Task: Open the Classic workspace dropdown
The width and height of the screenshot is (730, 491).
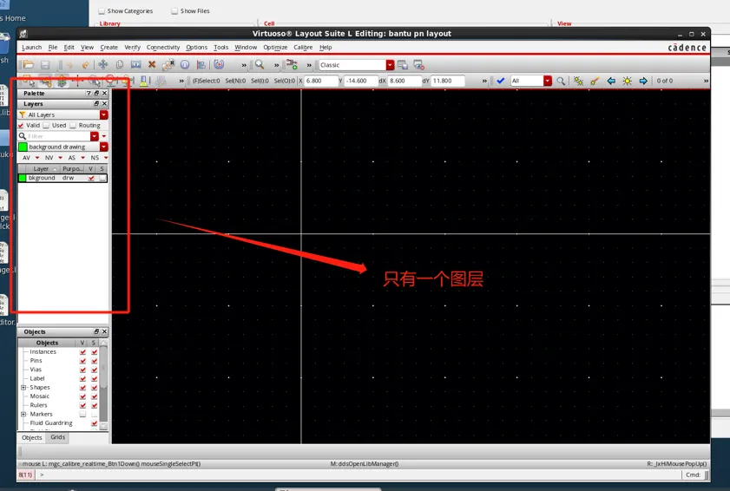Action: point(390,65)
